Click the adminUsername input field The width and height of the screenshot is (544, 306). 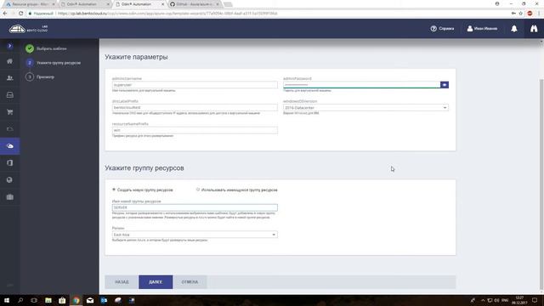195,85
